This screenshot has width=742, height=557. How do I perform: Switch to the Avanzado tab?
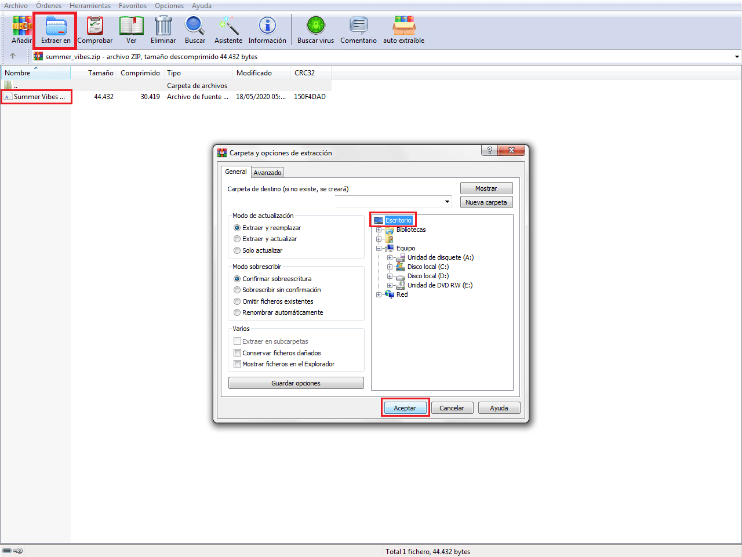(267, 172)
